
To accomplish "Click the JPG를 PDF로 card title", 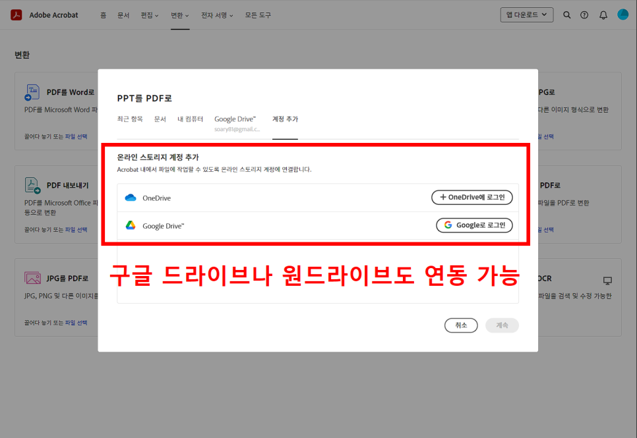I will (x=67, y=279).
